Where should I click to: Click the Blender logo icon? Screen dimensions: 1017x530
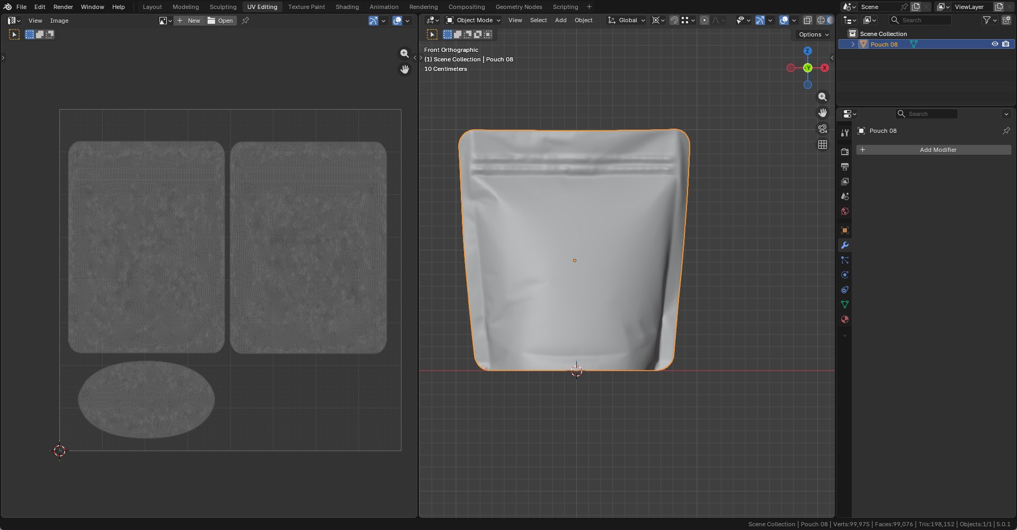pos(7,7)
